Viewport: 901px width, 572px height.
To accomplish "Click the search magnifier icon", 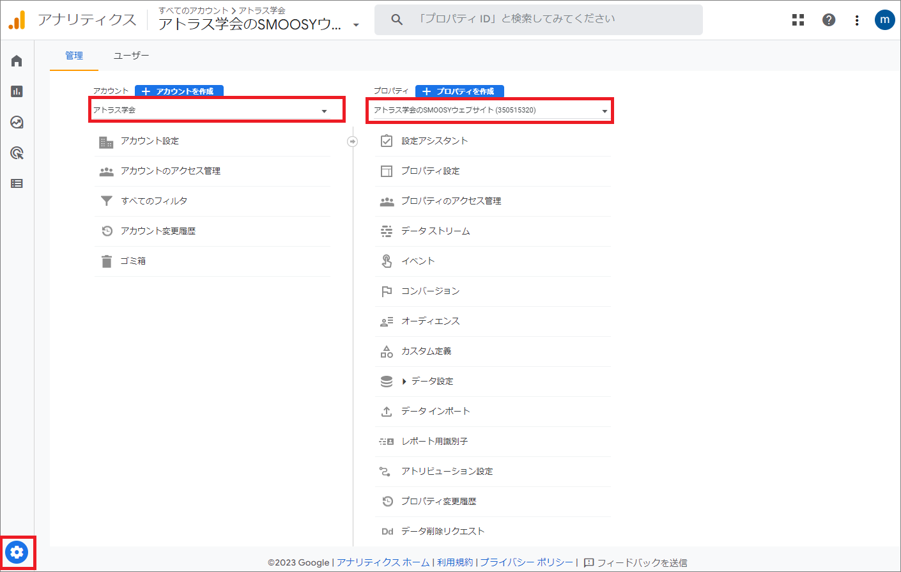I will coord(397,20).
